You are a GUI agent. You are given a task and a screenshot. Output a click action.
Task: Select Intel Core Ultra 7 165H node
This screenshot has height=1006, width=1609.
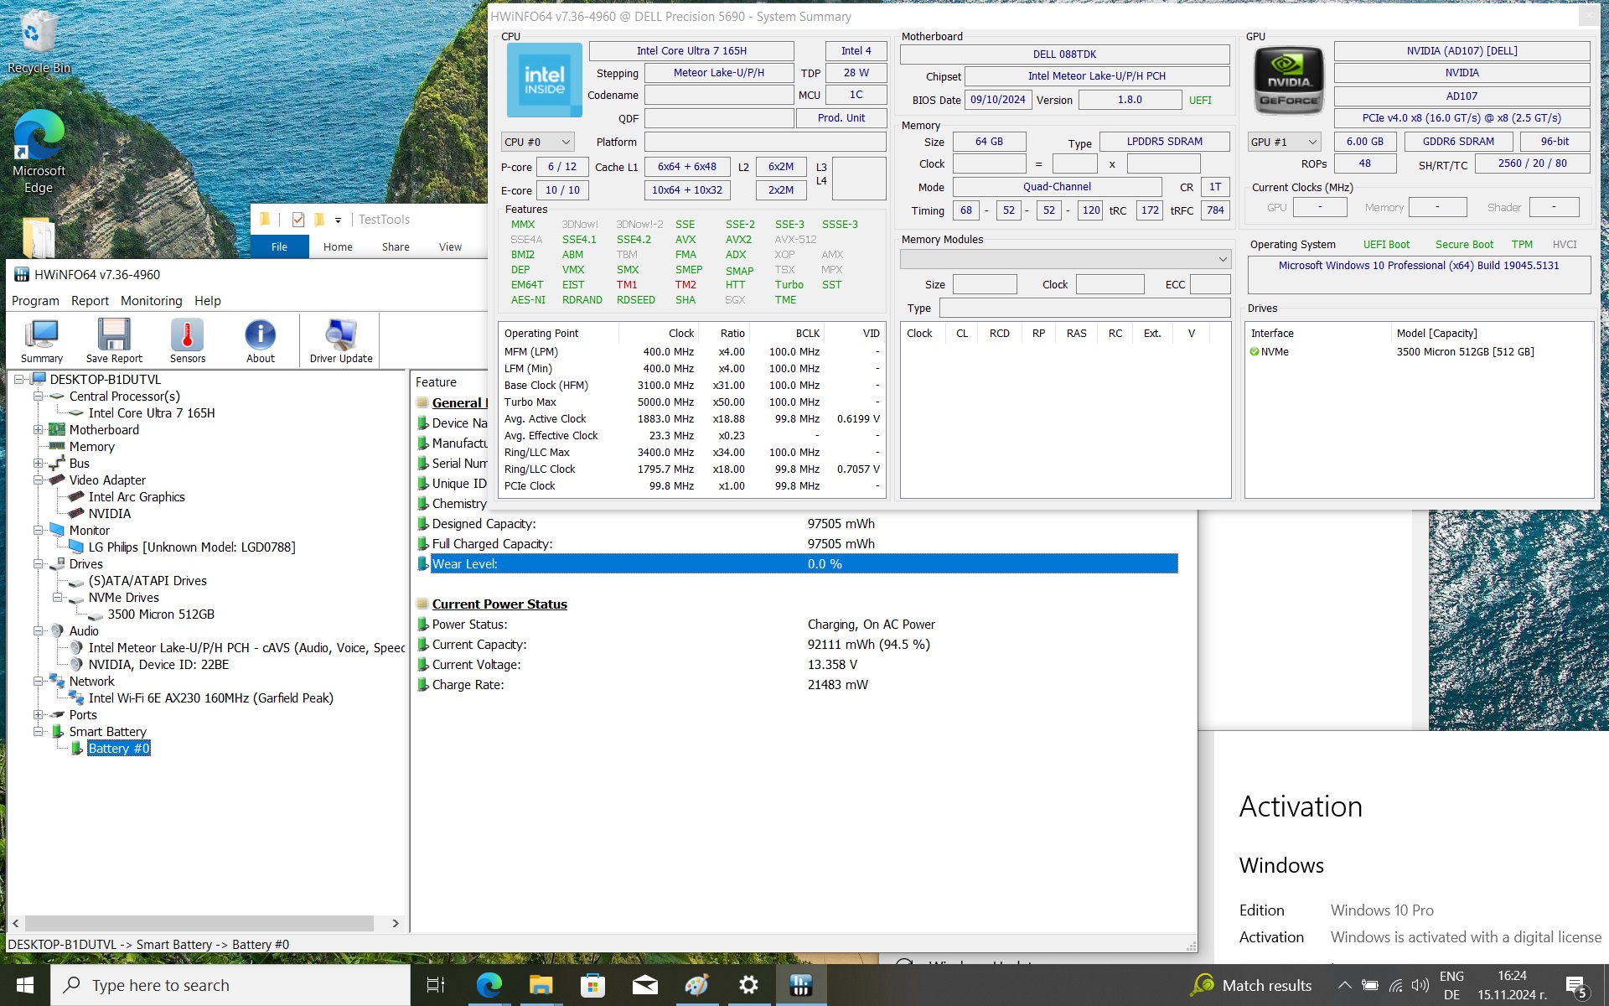152,413
